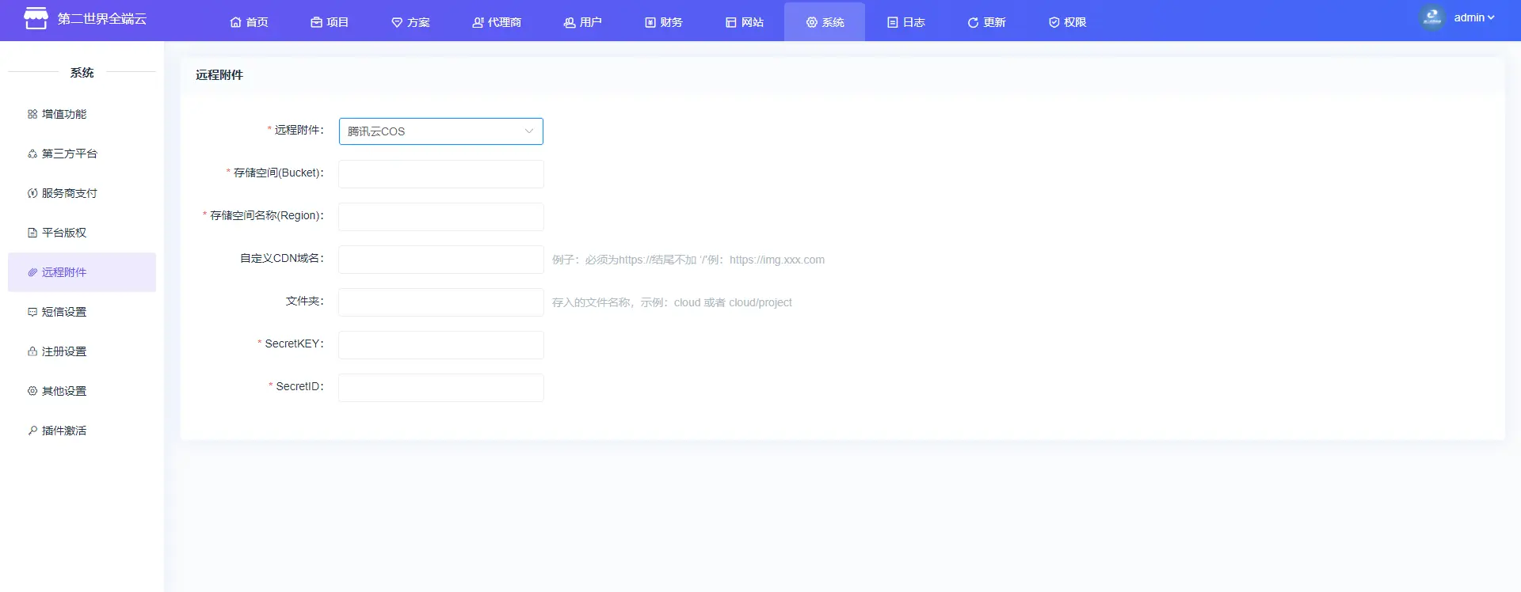This screenshot has height=592, width=1521.
Task: Click the briefcase icon next to 项目
Action: (x=316, y=23)
